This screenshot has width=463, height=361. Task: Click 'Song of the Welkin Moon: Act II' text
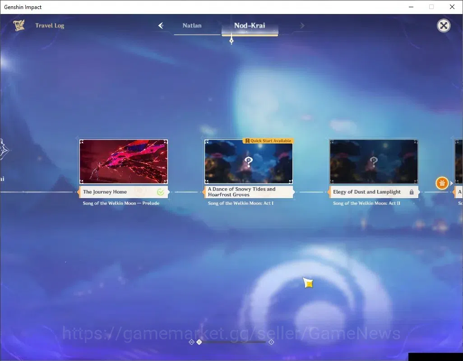[x=366, y=203]
